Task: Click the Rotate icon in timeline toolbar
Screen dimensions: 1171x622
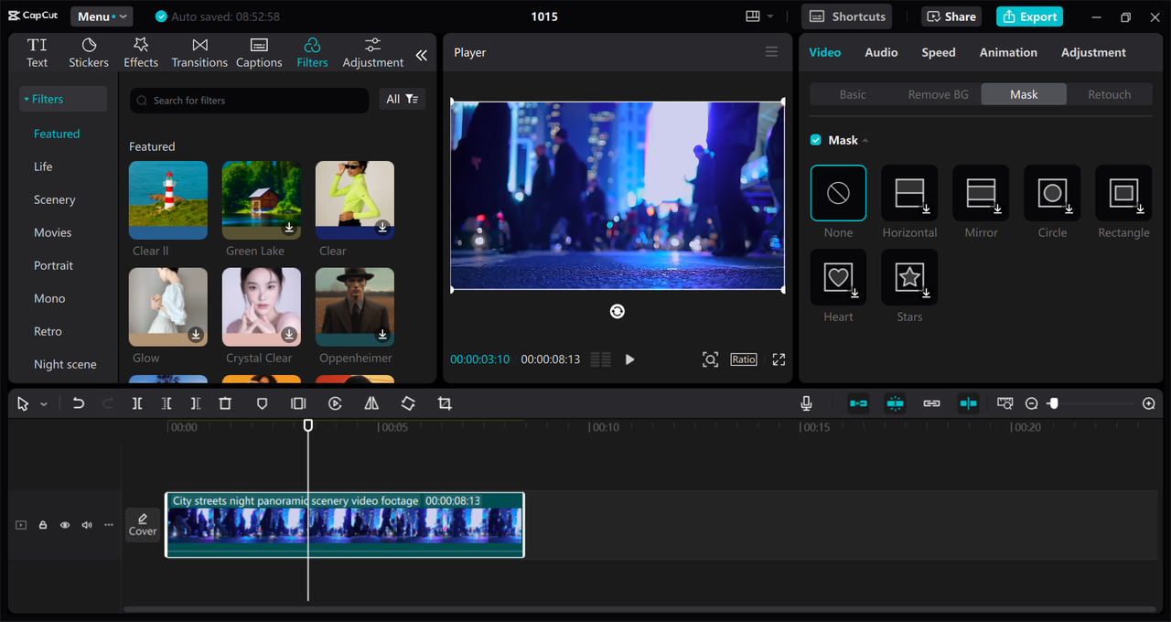Action: click(x=408, y=403)
